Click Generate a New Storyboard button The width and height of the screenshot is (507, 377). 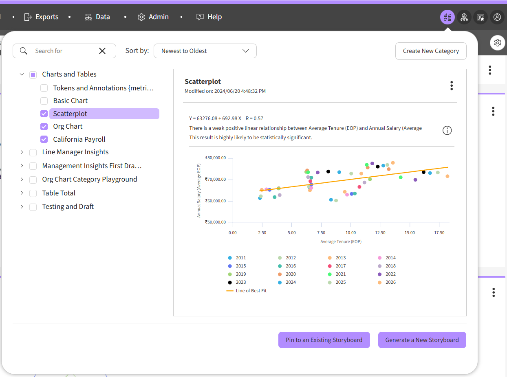click(422, 340)
